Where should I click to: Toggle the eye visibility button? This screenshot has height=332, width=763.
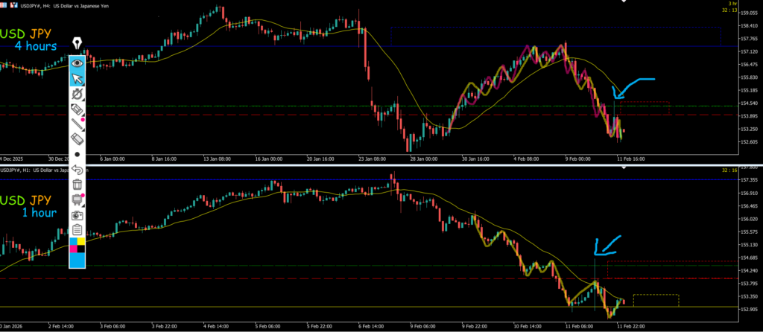click(77, 63)
